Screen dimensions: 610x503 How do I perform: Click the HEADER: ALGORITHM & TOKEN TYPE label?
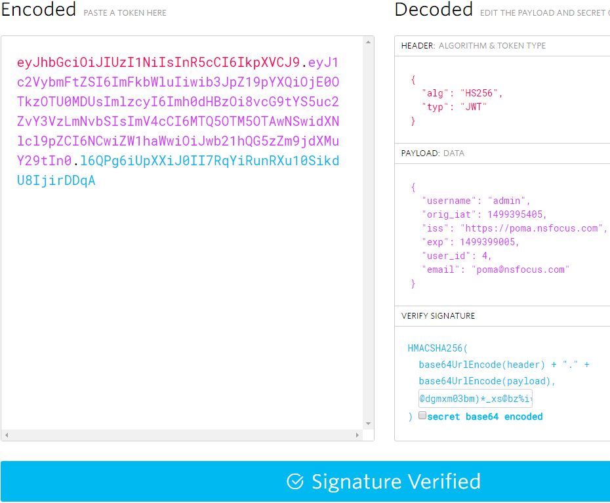coord(473,46)
